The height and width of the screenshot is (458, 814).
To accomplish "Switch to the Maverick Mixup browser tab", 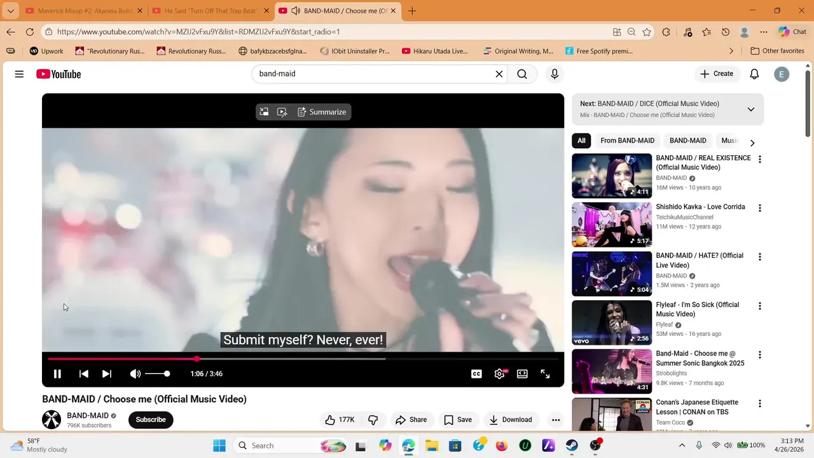I will (x=85, y=11).
